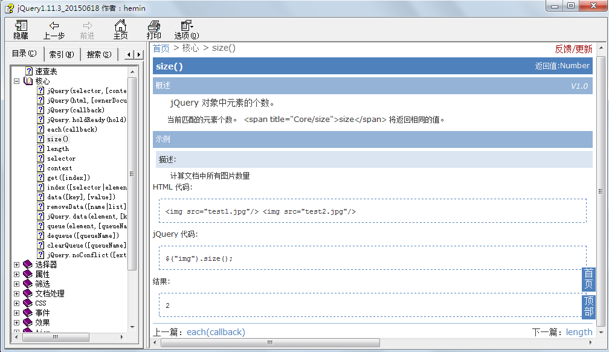The width and height of the screenshot is (609, 352).
Task: Open jQuery.holdReady(hold) tree entry
Action: point(86,120)
